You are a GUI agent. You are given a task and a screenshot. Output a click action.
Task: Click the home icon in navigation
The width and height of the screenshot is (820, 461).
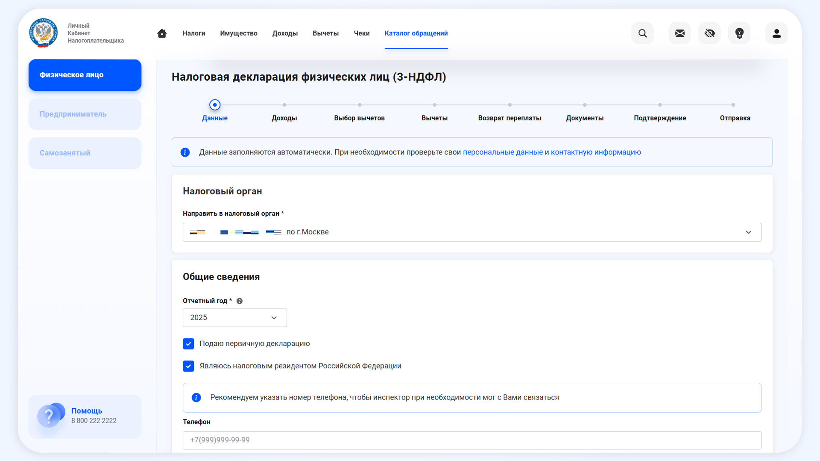(162, 33)
